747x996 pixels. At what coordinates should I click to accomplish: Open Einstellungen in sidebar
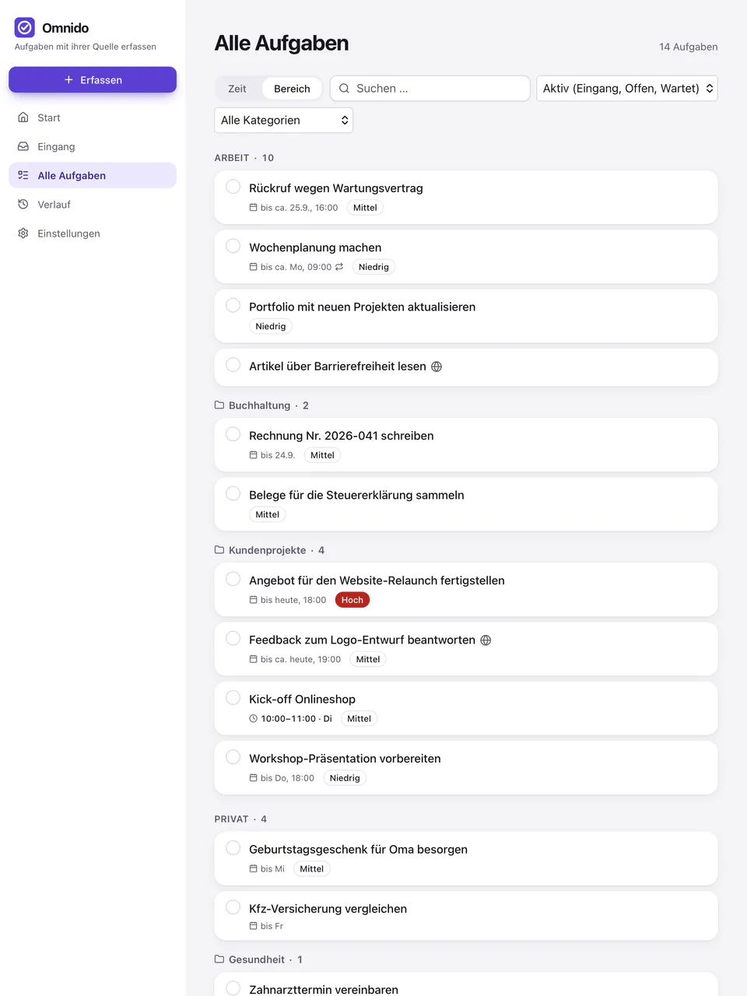93,233
